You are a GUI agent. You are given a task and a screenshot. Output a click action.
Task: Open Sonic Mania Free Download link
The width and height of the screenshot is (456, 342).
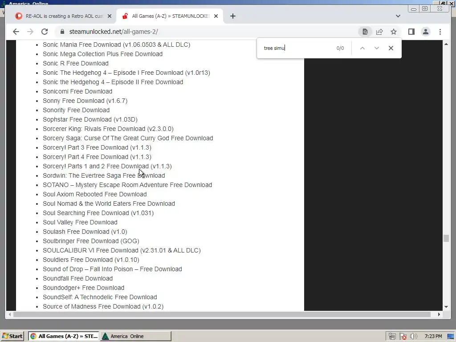116,45
